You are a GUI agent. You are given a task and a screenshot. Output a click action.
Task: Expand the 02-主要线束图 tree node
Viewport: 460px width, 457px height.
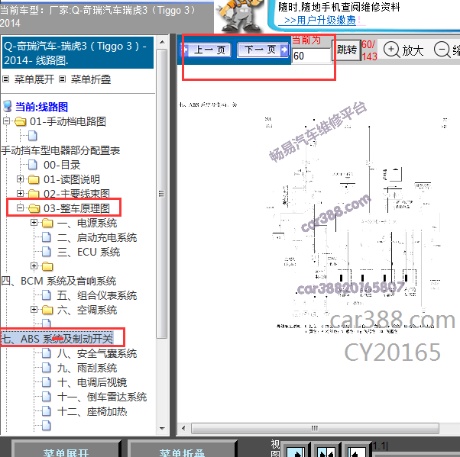pos(20,193)
